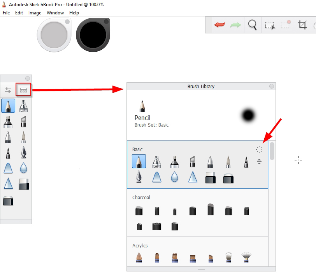The image size is (316, 280).
Task: Create a new brush with the dotted circle button
Action: [x=258, y=149]
